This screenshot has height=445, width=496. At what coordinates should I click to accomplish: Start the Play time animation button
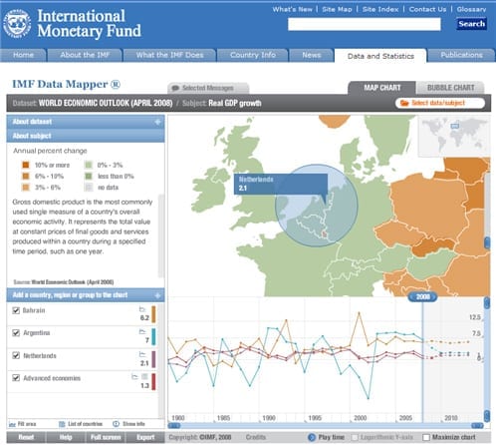click(312, 437)
